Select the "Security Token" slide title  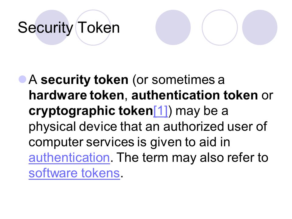[x=68, y=28]
